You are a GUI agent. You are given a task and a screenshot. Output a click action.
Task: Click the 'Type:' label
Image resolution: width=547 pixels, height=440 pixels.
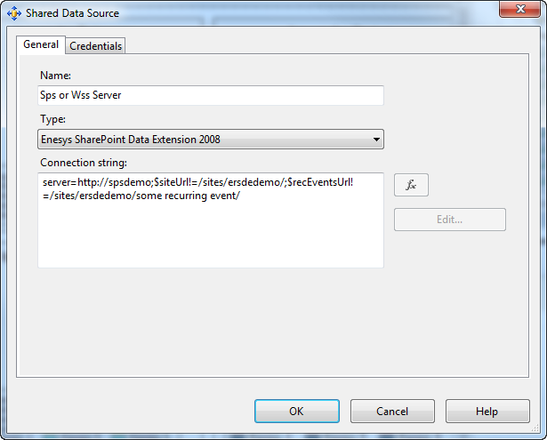point(53,119)
